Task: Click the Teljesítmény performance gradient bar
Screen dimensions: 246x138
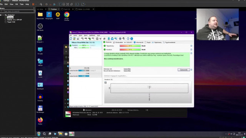Action: click(130, 46)
